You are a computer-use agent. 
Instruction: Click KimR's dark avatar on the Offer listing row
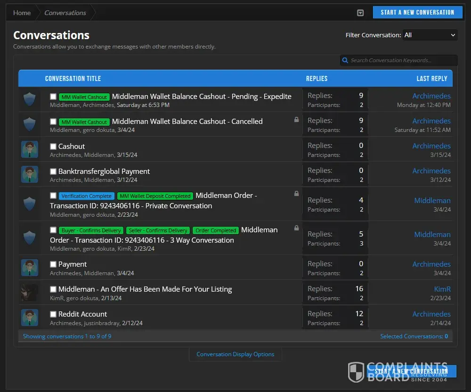(29, 293)
